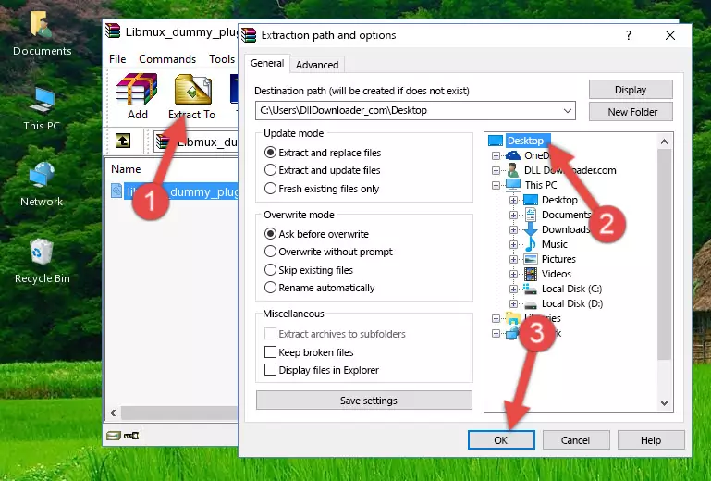Viewport: 711px width, 481px height.
Task: Expand the Videos tree node
Action: [x=513, y=274]
